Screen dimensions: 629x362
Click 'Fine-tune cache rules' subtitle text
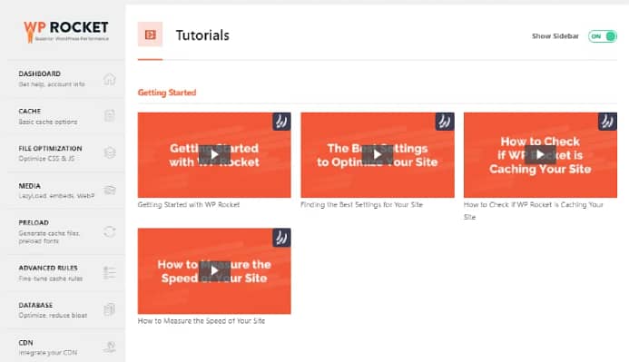(x=51, y=279)
